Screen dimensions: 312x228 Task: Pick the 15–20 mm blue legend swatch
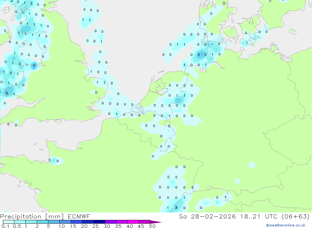point(77,222)
